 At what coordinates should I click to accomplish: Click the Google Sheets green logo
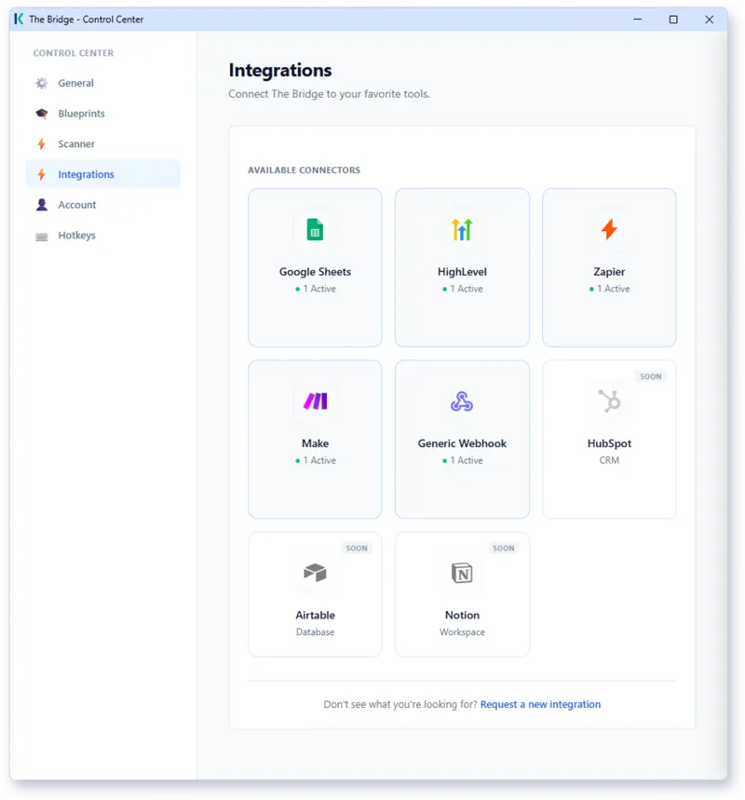pyautogui.click(x=315, y=230)
